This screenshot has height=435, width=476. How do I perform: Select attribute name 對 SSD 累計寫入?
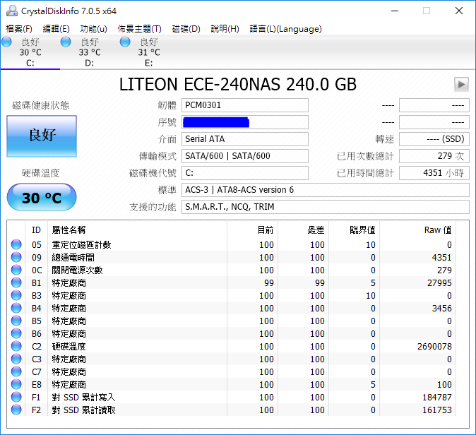click(83, 398)
